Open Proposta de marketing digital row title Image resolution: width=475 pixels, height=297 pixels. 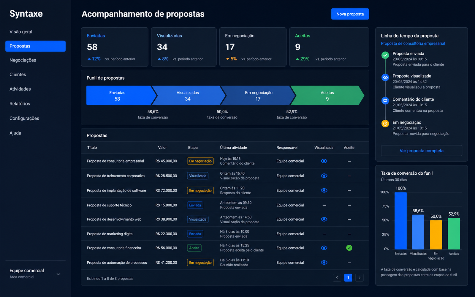point(110,234)
